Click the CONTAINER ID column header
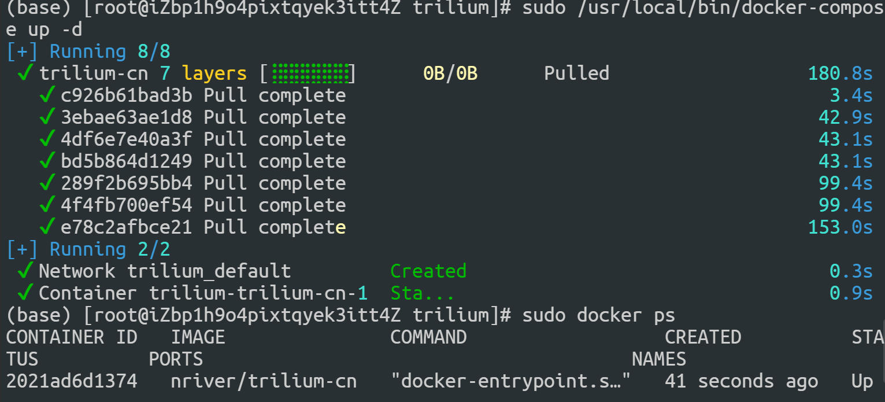Screen dimensions: 885x402 coord(72,337)
